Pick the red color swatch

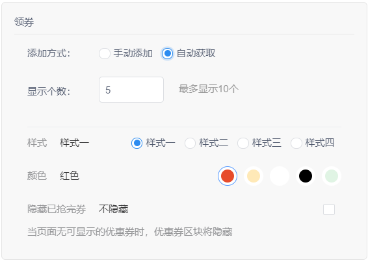point(228,176)
